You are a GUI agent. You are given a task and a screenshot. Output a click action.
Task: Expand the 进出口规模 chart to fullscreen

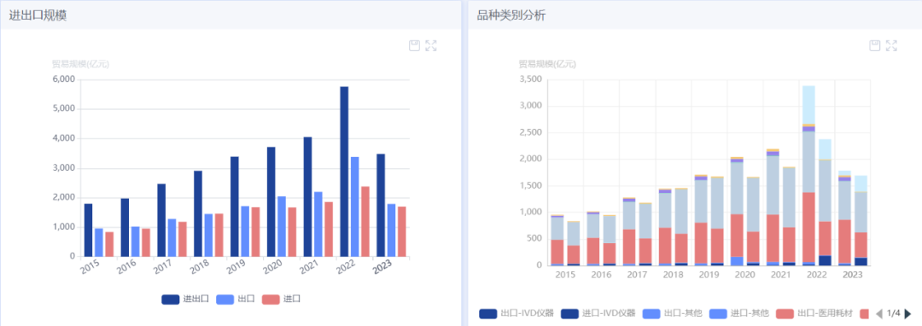pyautogui.click(x=431, y=46)
